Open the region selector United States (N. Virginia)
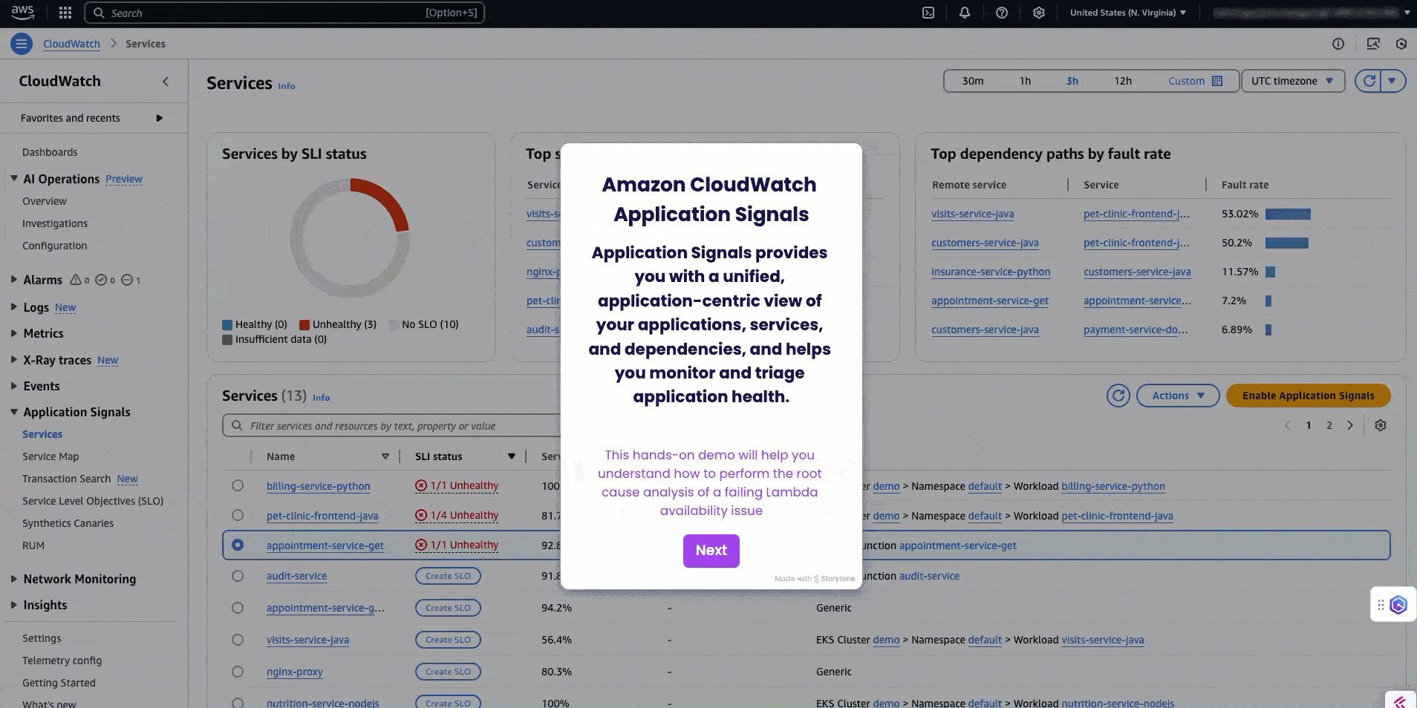The height and width of the screenshot is (708, 1417). pos(1128,13)
